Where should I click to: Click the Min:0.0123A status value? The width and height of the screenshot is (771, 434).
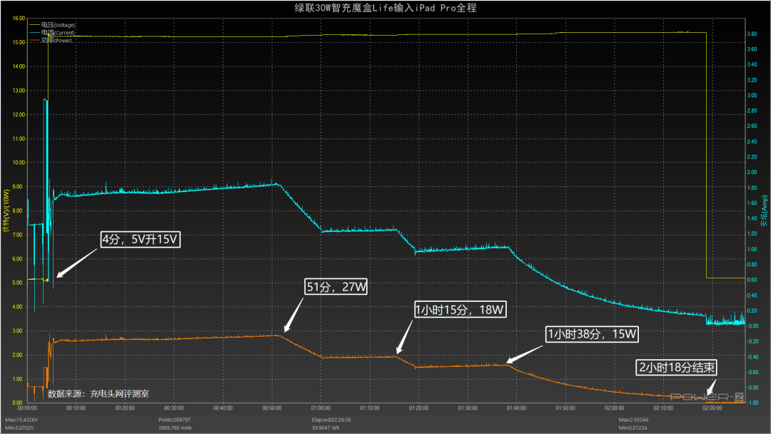click(x=633, y=428)
